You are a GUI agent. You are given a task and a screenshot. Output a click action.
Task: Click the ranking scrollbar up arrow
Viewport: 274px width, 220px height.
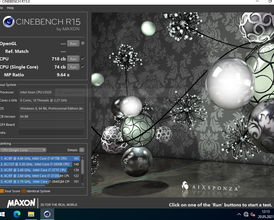tap(83, 157)
